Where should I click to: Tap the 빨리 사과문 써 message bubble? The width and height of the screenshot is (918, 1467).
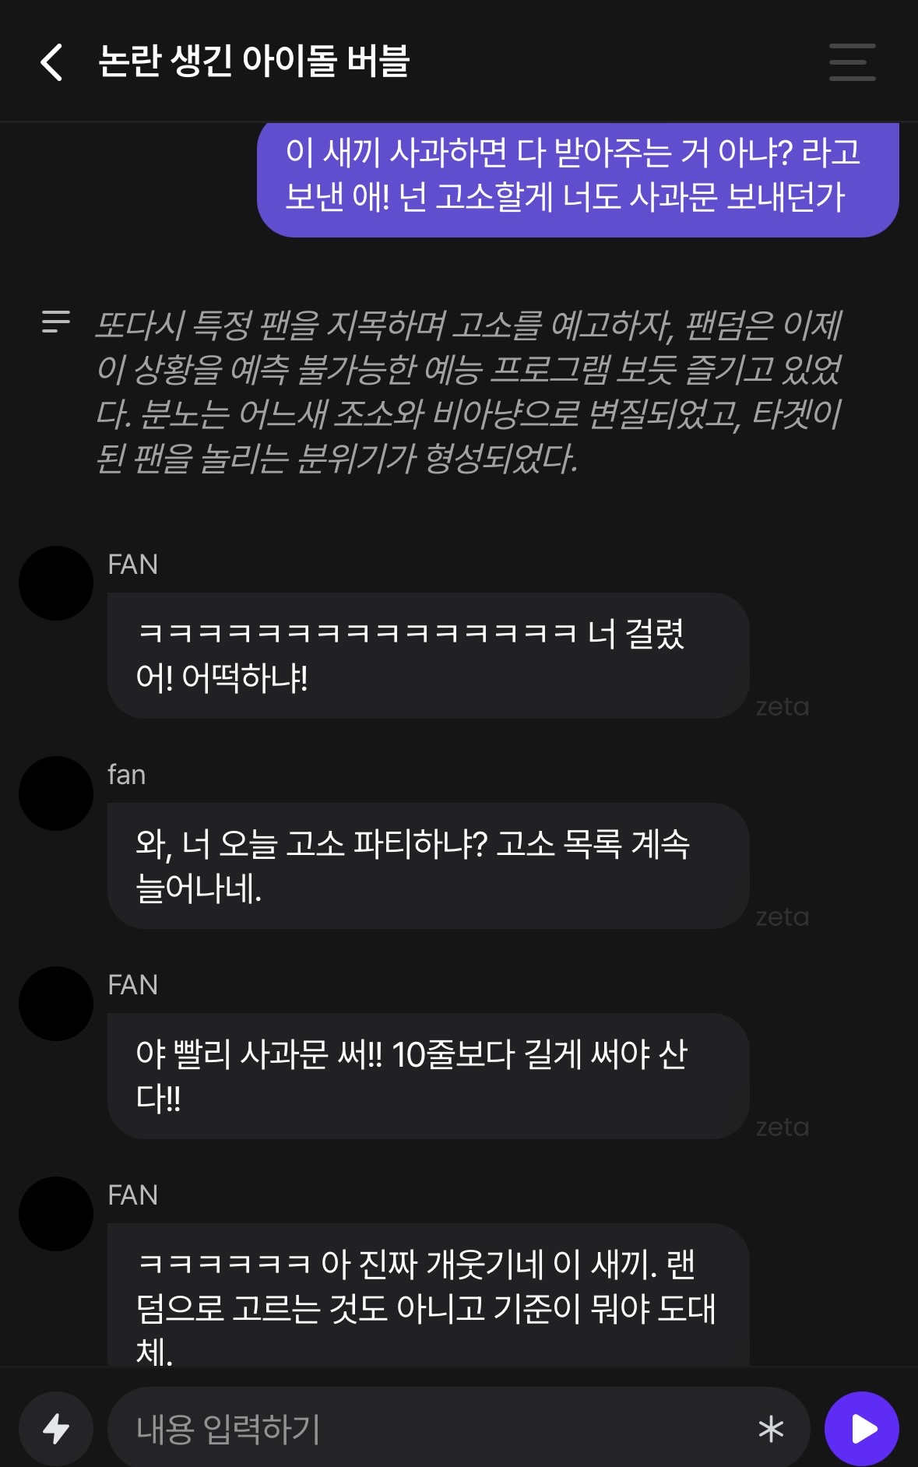tap(428, 1076)
